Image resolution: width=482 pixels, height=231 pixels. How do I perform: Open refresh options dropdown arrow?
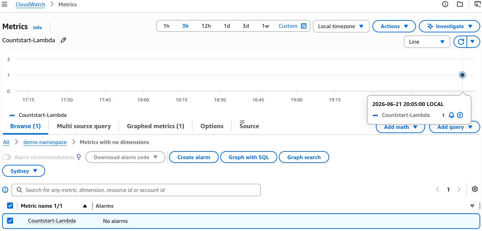[473, 42]
